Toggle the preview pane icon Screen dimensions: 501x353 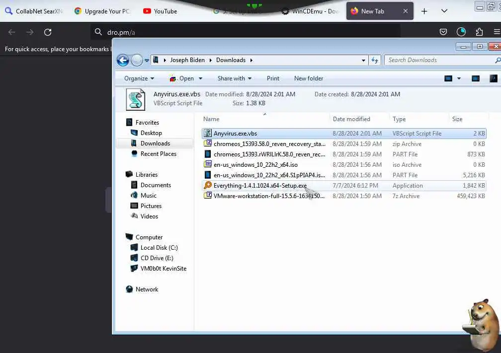(x=476, y=78)
